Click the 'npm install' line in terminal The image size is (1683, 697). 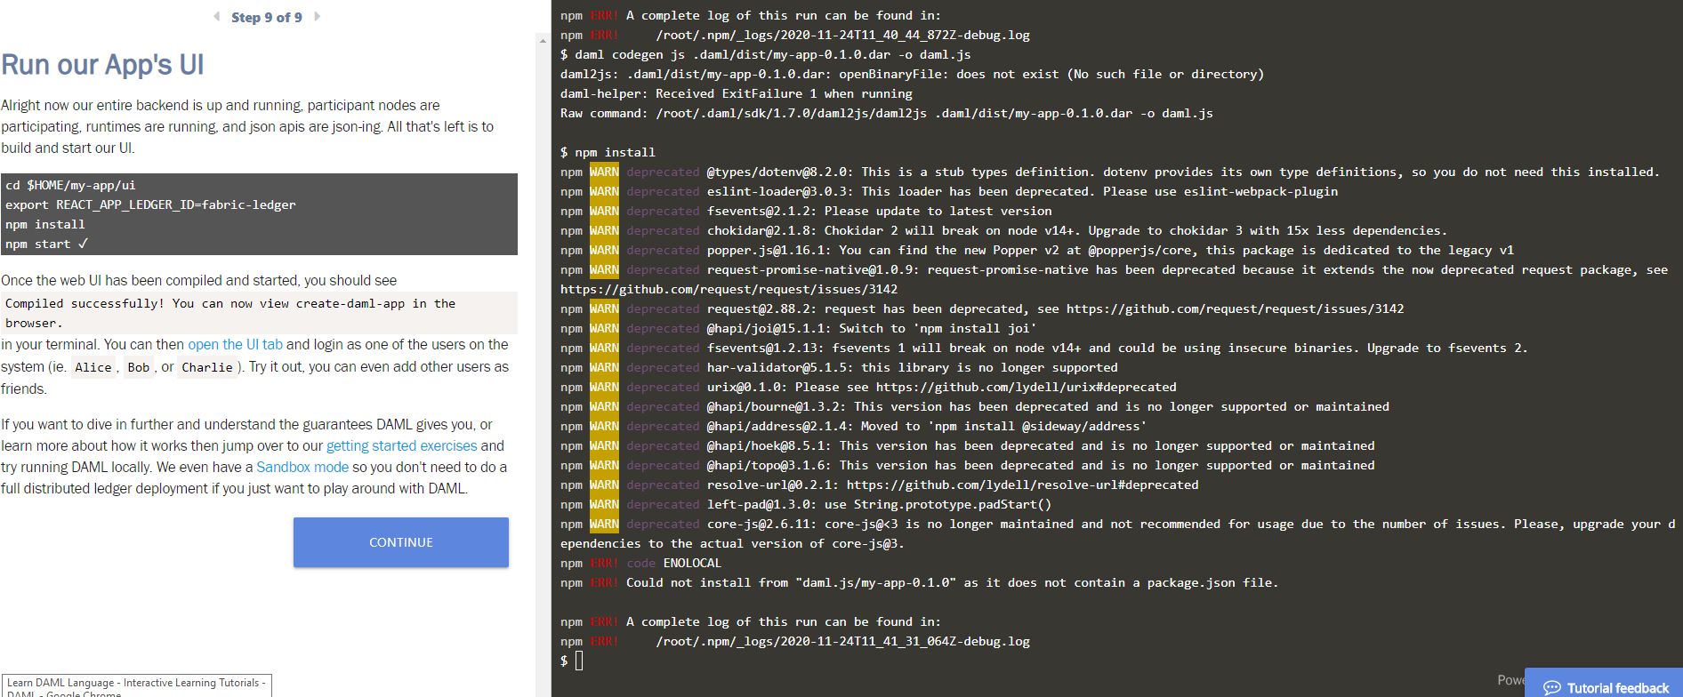pyautogui.click(x=614, y=152)
